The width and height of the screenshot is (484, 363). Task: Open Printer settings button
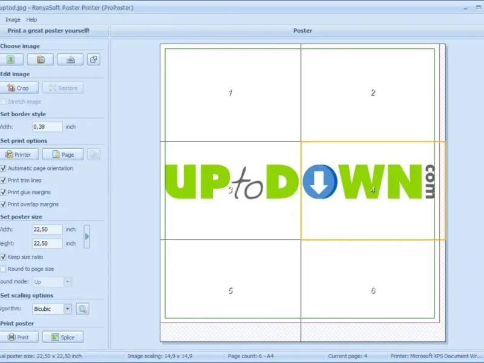click(x=19, y=154)
